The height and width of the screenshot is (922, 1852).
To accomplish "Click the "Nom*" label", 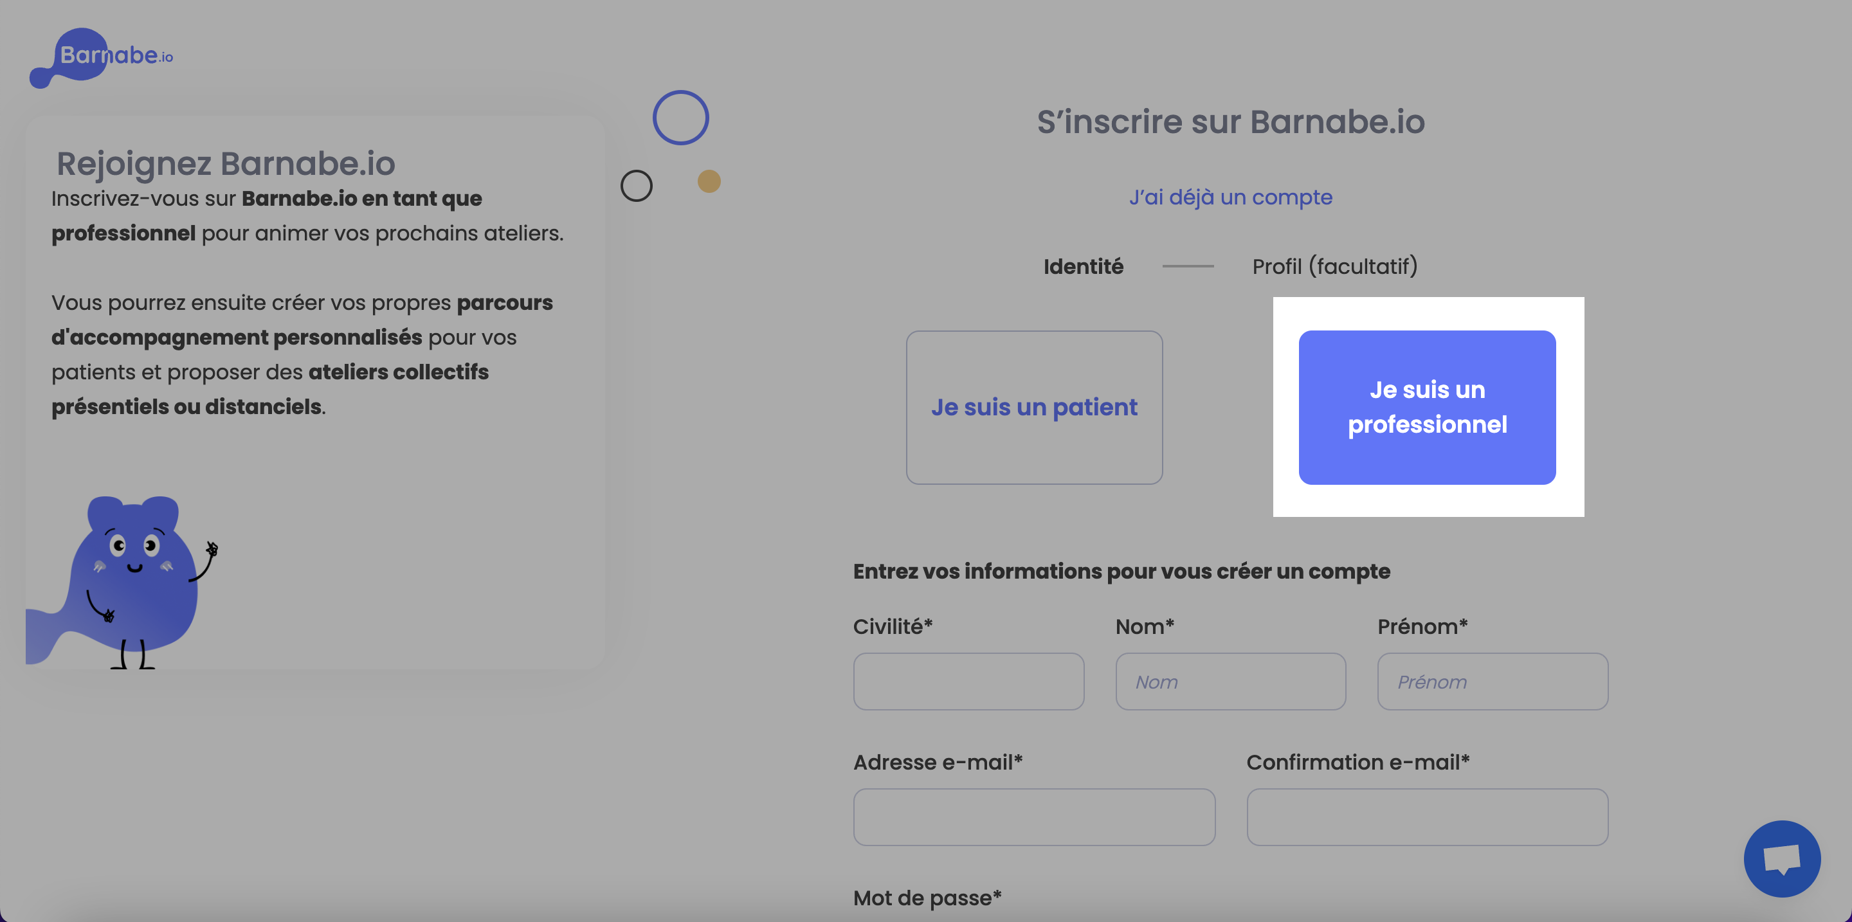I will click(x=1145, y=627).
